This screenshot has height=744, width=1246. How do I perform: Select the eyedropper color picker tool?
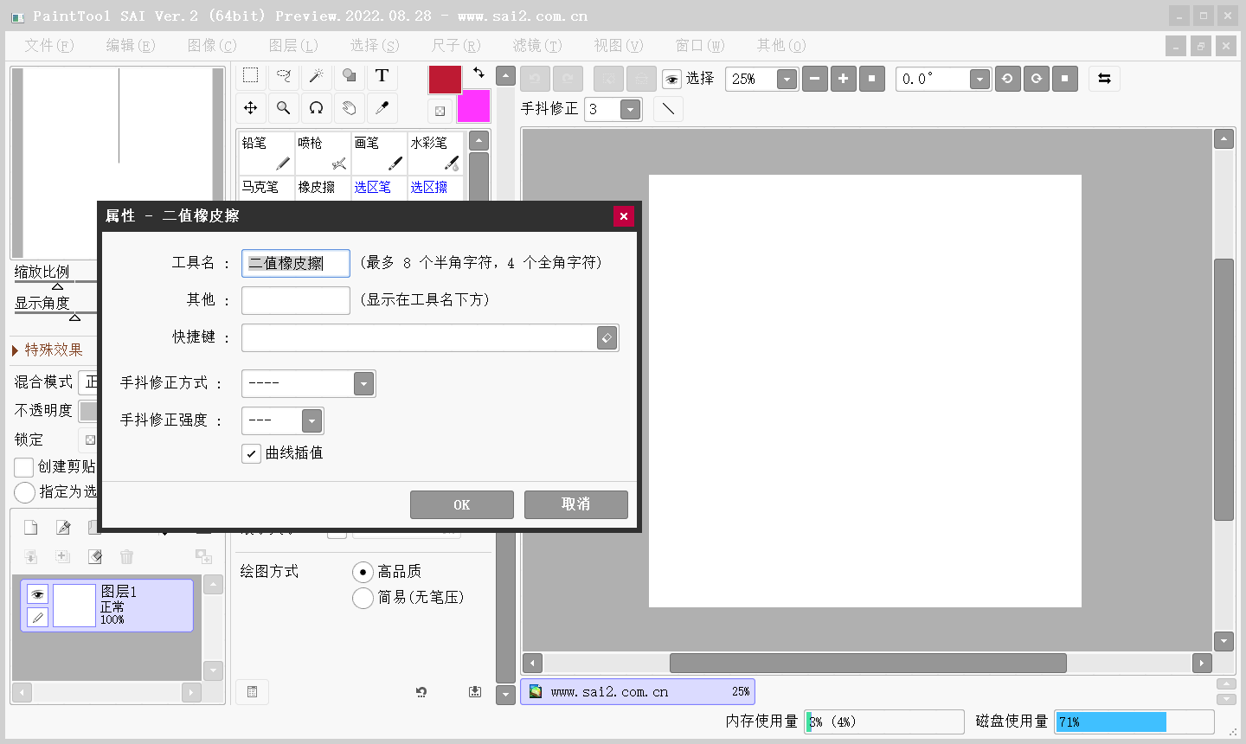382,108
